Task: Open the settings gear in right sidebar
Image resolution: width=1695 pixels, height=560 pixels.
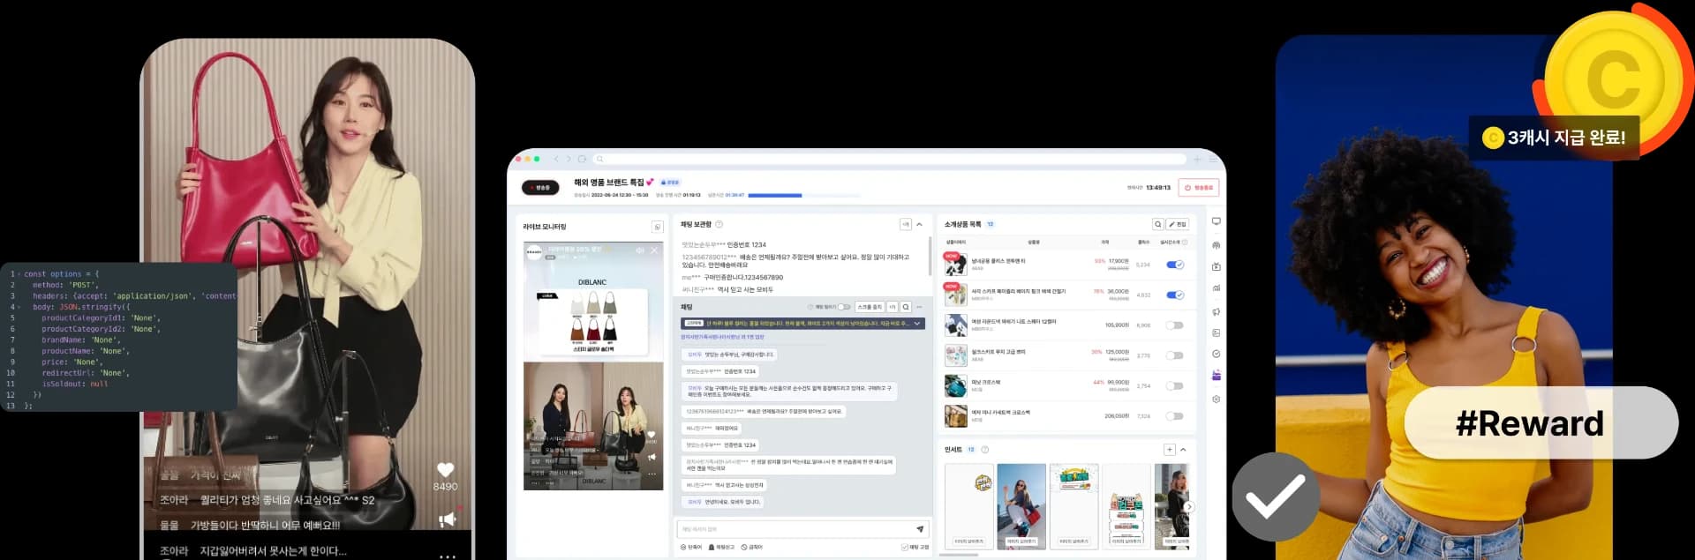Action: tap(1216, 399)
